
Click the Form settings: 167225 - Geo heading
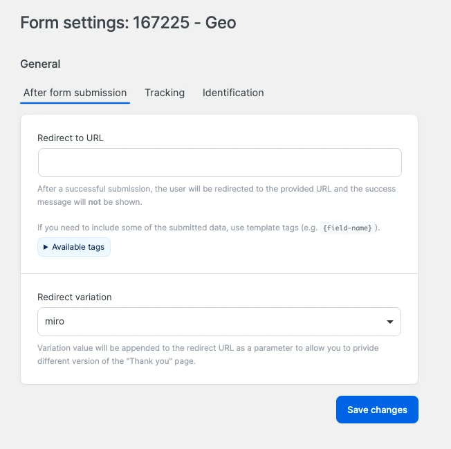tap(128, 23)
